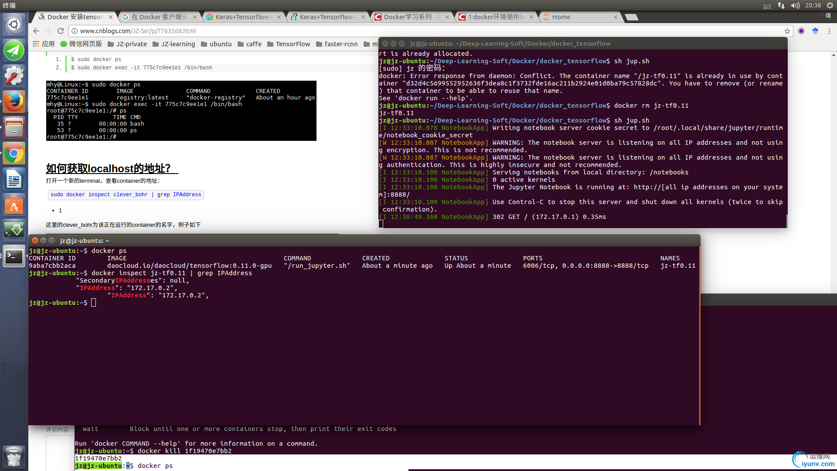Click the docker rm jz-tf0.11 command line
Screen dimensions: 837x471
click(x=534, y=106)
